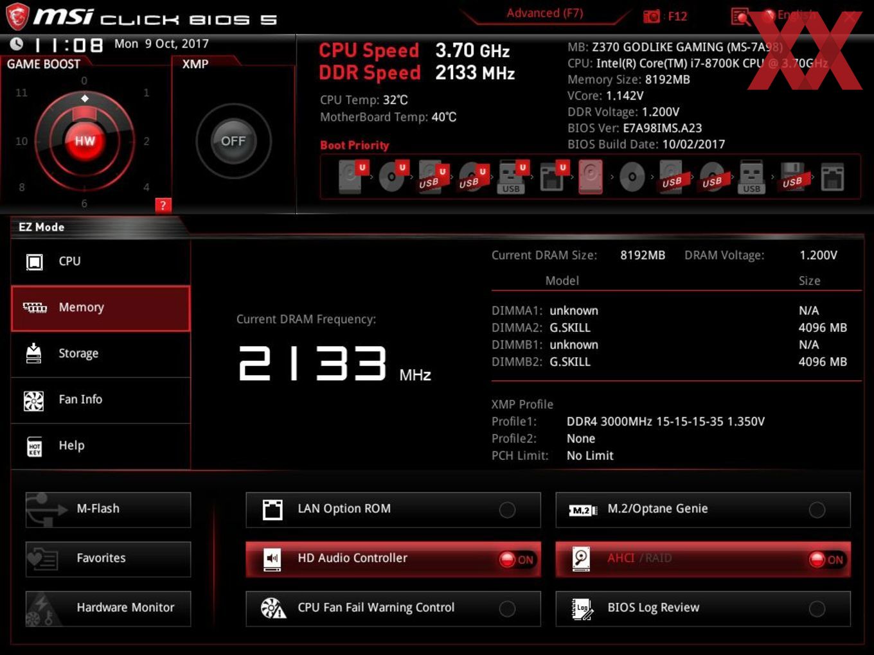874x655 pixels.
Task: Click the DRAM Voltage 1.200V value
Action: coord(818,255)
